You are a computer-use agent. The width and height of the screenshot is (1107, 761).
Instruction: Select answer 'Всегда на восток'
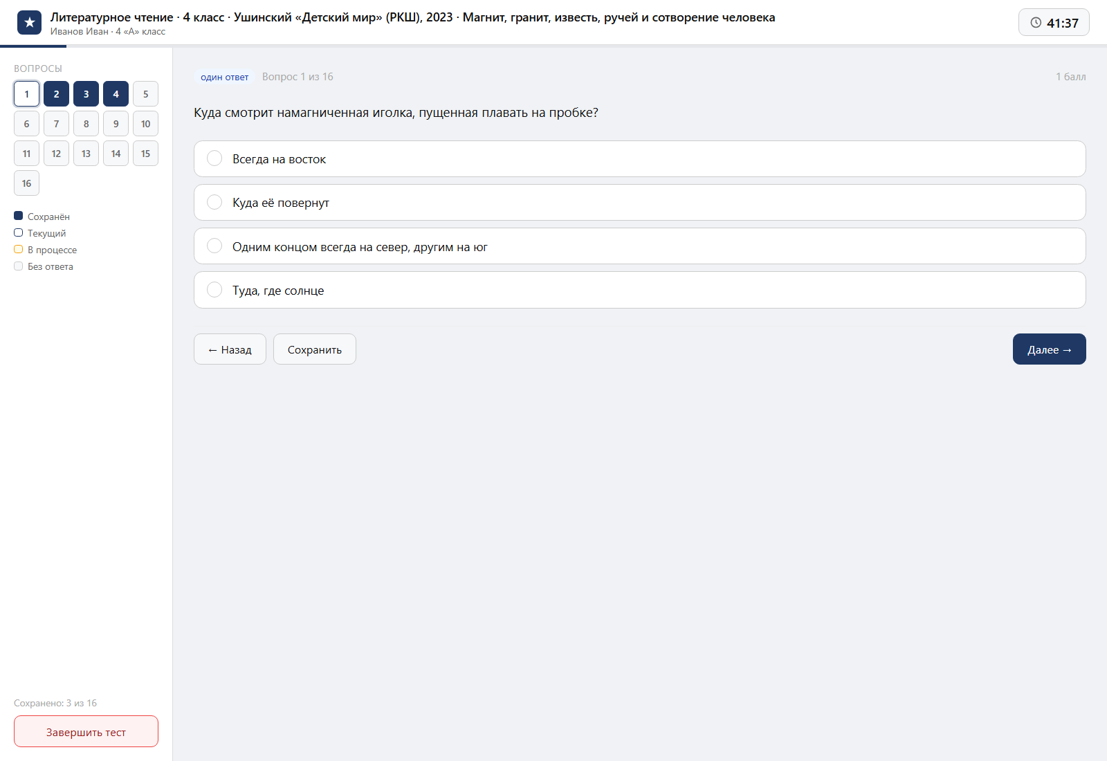coord(639,159)
